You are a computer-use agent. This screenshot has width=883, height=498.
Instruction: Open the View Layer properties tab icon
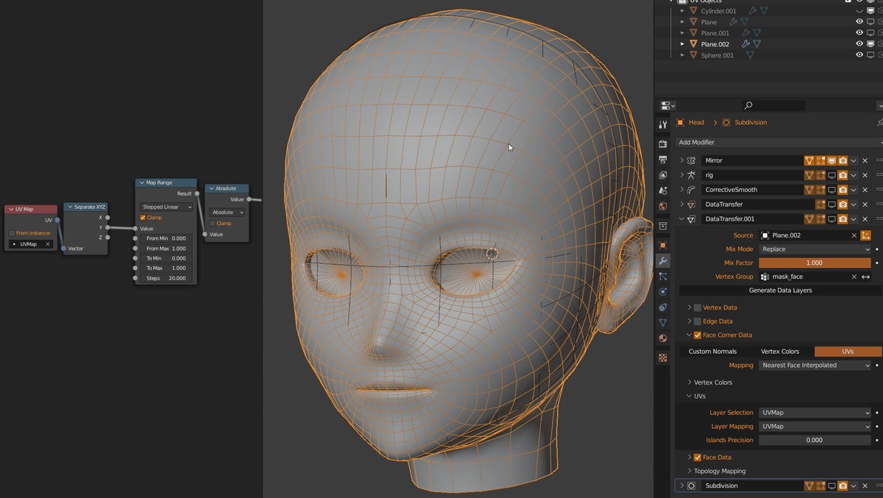click(663, 175)
